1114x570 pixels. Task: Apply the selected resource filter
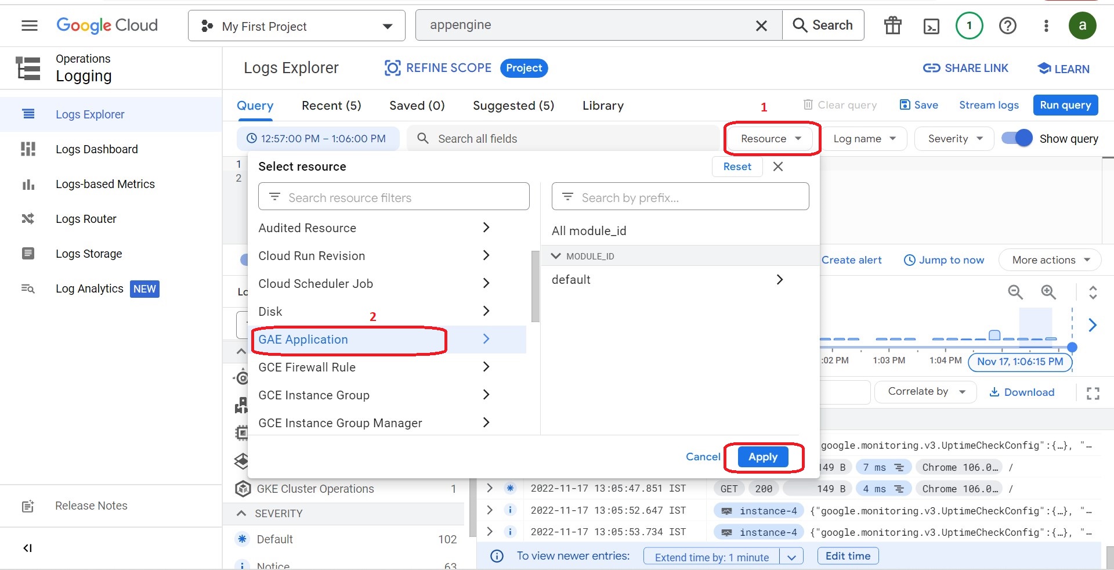[762, 457]
